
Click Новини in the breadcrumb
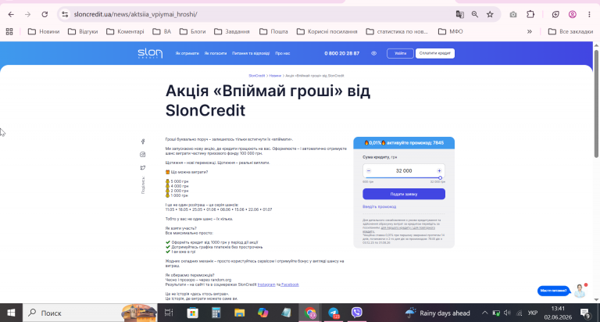pos(275,76)
